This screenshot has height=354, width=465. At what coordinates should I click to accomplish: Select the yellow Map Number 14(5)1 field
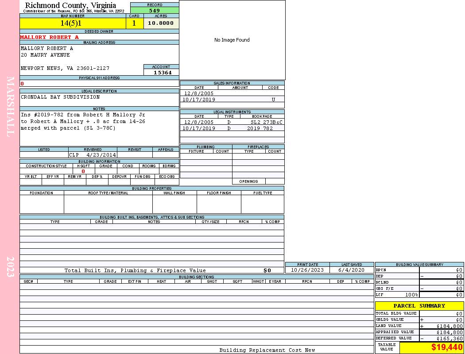click(x=73, y=23)
